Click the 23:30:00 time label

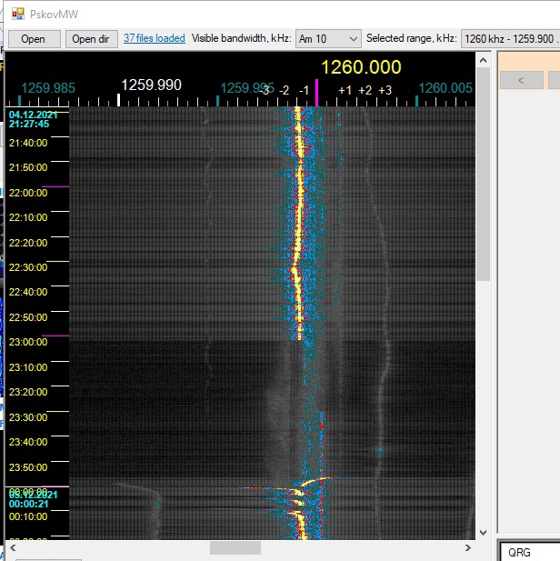pos(28,417)
